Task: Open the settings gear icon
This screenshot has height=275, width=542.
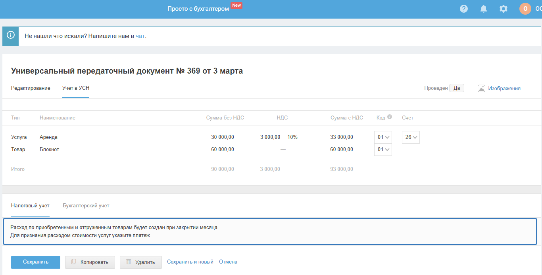Action: (x=503, y=9)
